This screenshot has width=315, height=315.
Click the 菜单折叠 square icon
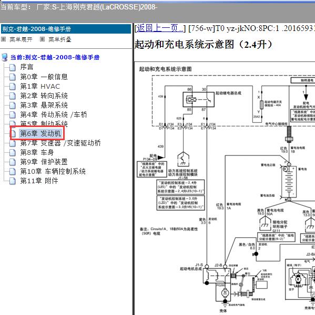(42, 39)
